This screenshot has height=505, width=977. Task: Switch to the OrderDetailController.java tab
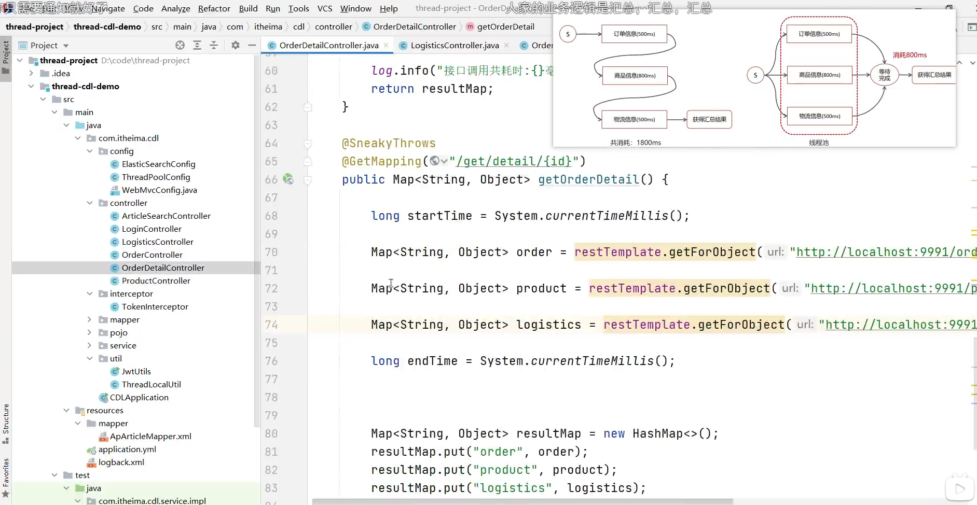(x=329, y=45)
